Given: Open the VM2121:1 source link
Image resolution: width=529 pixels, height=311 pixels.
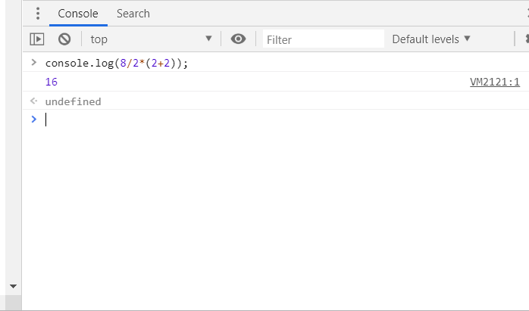Looking at the screenshot, I should (494, 82).
